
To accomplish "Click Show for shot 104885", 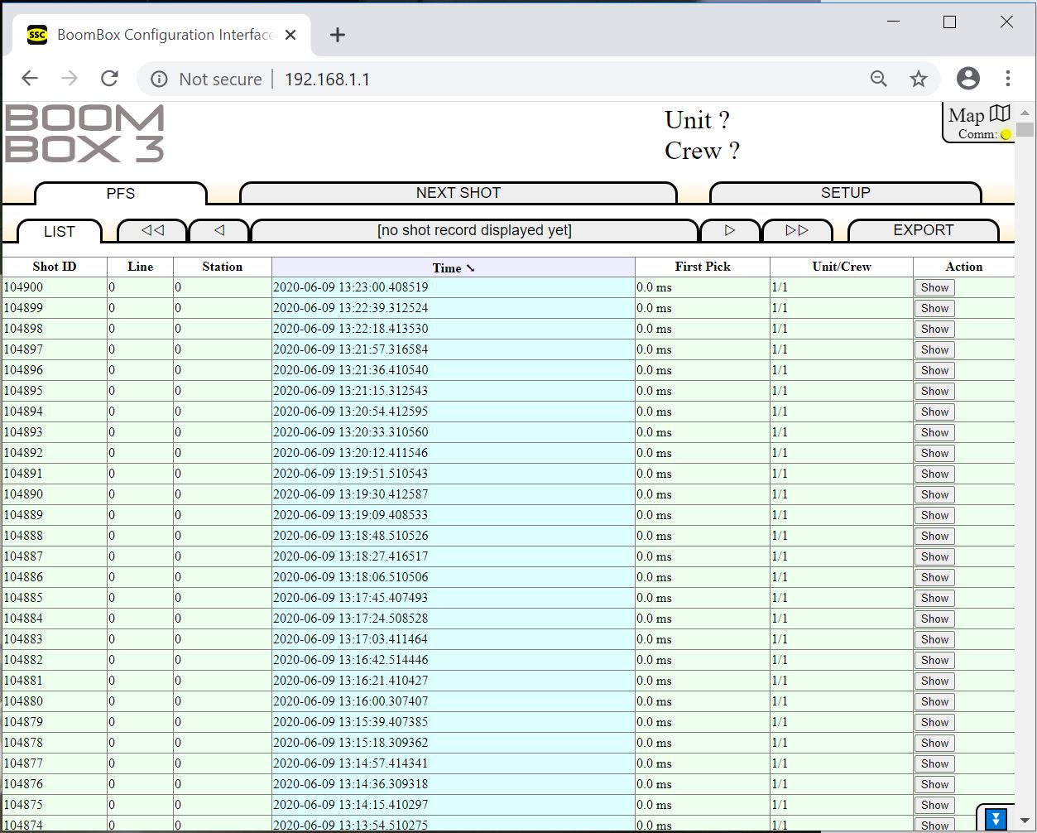I will tap(934, 598).
